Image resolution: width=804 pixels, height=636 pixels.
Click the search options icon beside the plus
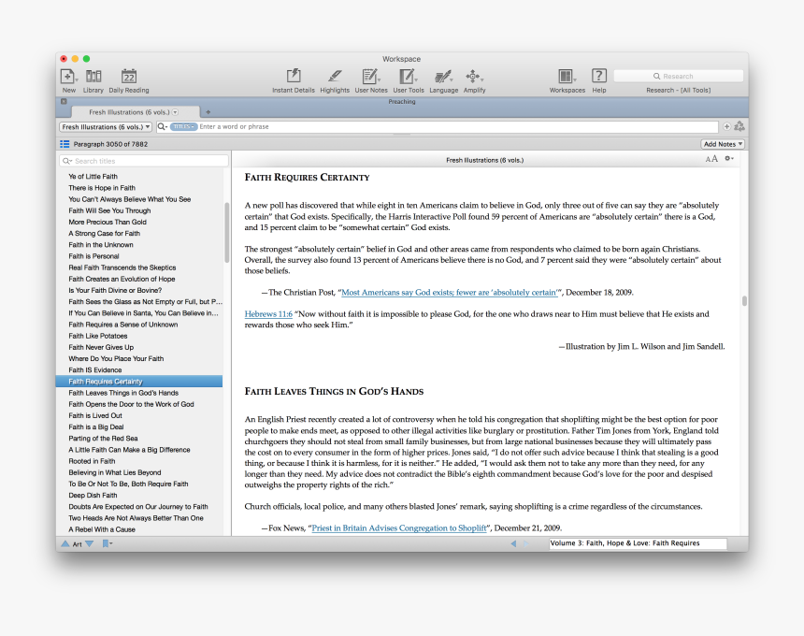pyautogui.click(x=739, y=126)
